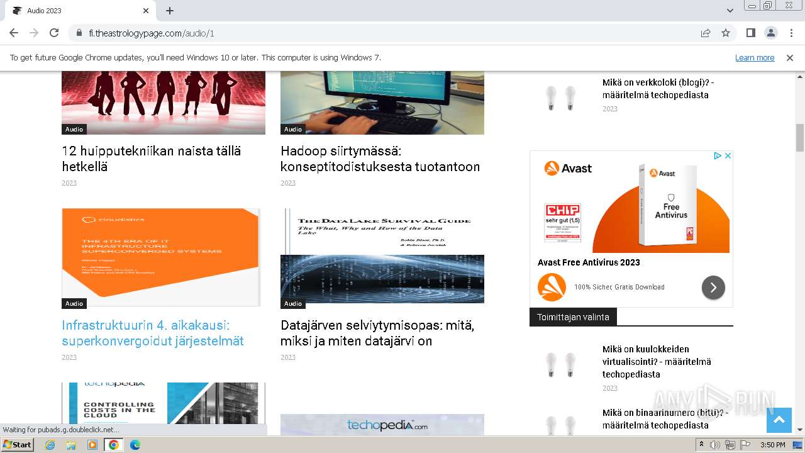805x453 pixels.
Task: Open Chrome three-dot menu
Action: pos(791,33)
